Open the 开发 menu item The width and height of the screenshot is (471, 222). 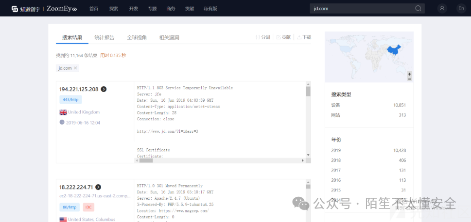click(133, 9)
